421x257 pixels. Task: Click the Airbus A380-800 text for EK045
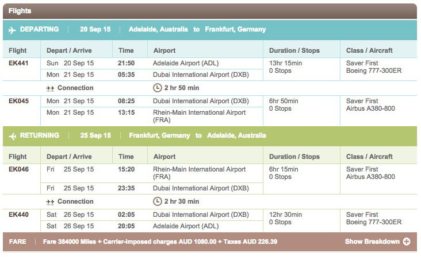pos(370,108)
